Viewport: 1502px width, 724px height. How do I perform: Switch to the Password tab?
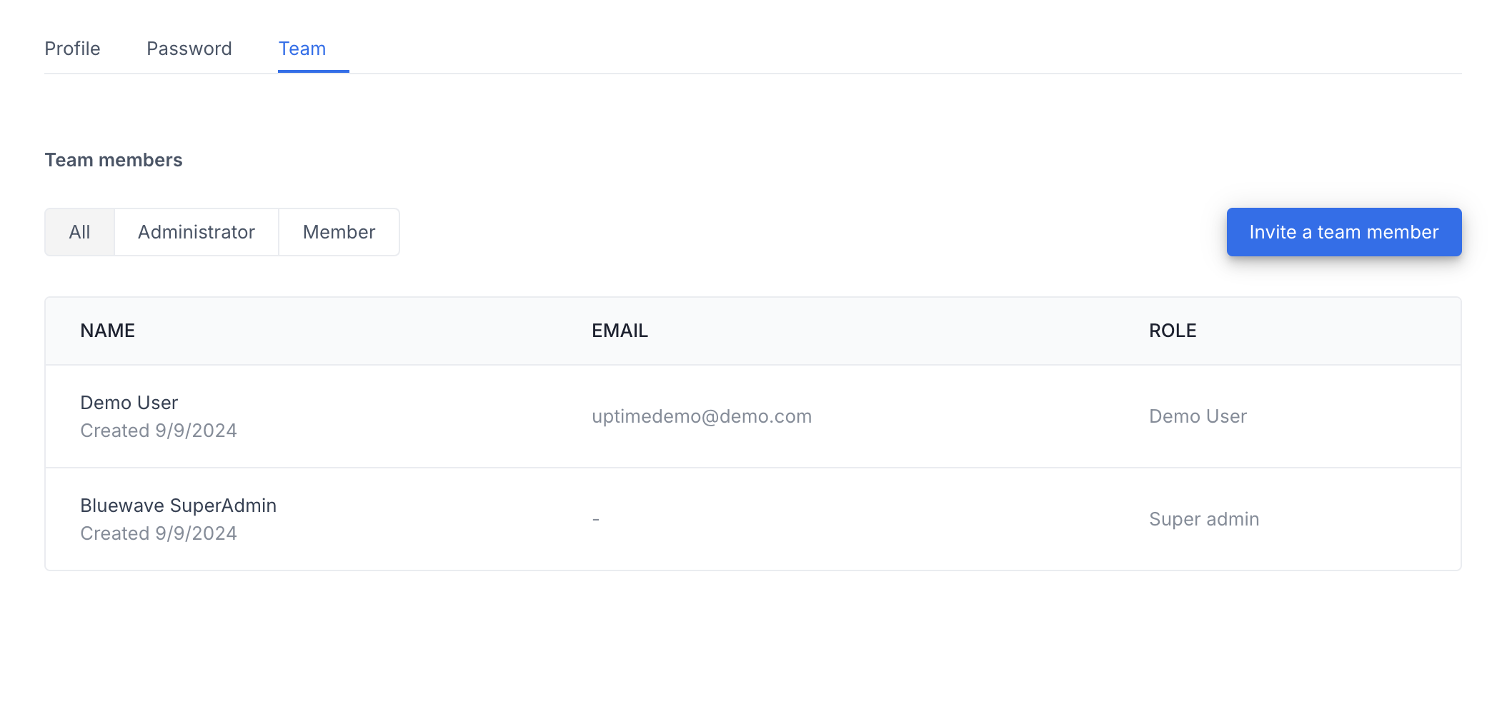point(189,49)
